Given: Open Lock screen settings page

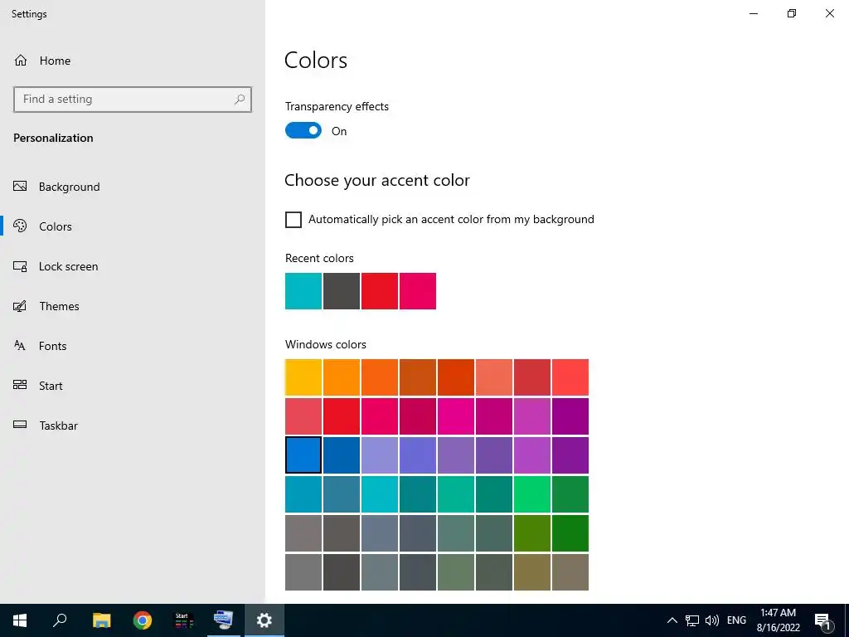Looking at the screenshot, I should (68, 266).
